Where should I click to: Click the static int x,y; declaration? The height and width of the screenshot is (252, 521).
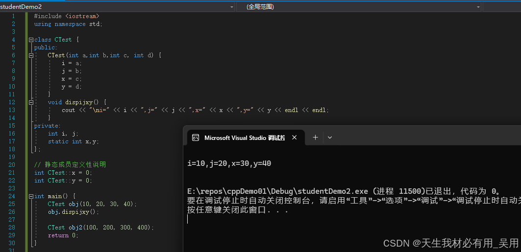pyautogui.click(x=74, y=141)
